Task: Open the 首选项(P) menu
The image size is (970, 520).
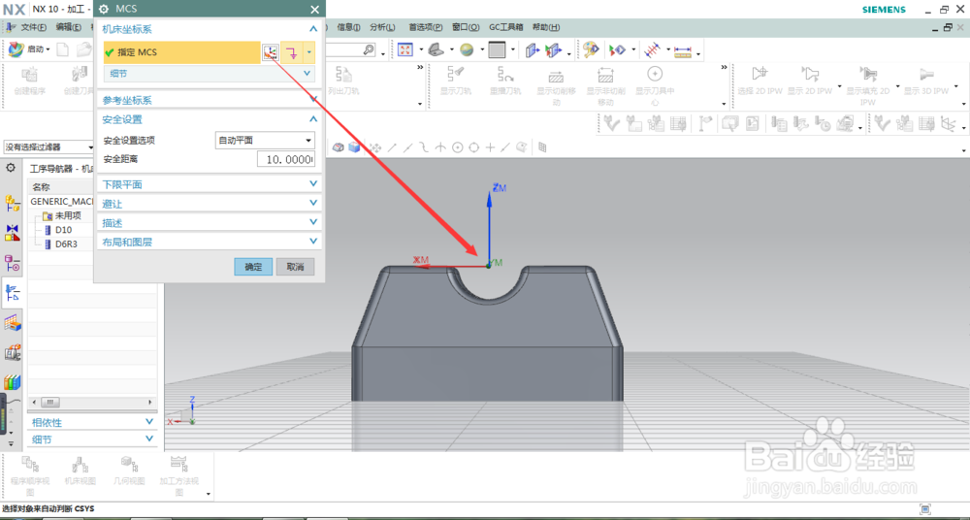Action: point(426,27)
